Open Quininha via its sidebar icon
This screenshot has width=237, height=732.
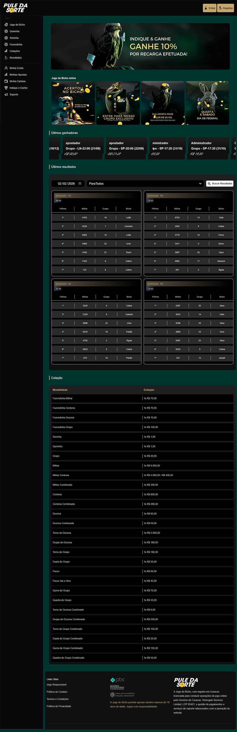[6, 31]
